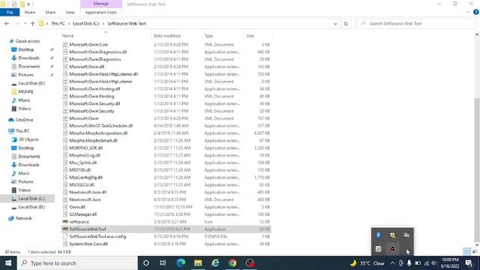480x270 pixels.
Task: Select highlighted Local Disk (C:) in navigation
Action: pyautogui.click(x=28, y=198)
